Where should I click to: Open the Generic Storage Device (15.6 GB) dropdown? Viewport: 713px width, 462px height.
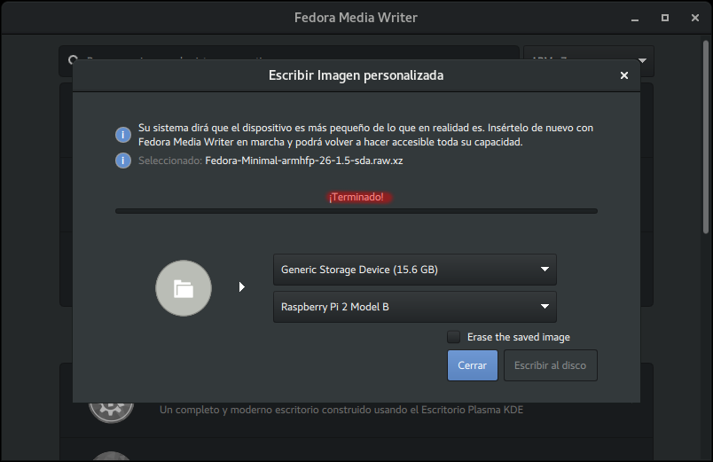pyautogui.click(x=415, y=270)
